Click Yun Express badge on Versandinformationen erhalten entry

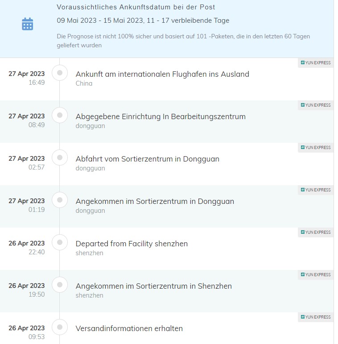point(316,317)
